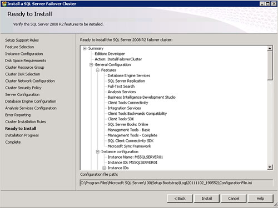Click the summary scrollbar down arrow
Screen dimensions: 278x208
[x=270, y=167]
